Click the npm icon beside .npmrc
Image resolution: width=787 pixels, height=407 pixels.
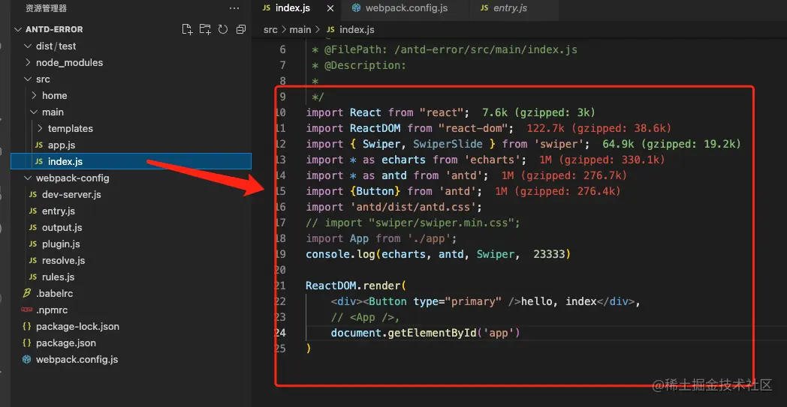click(27, 310)
